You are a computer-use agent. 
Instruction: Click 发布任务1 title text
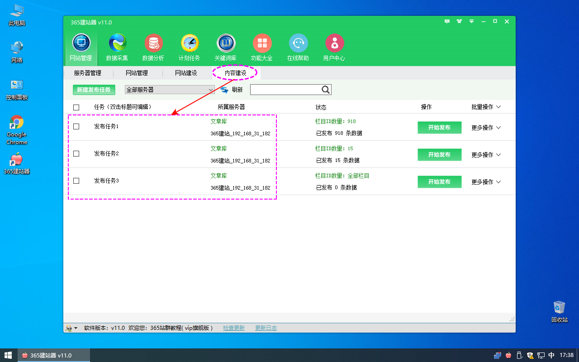[106, 126]
